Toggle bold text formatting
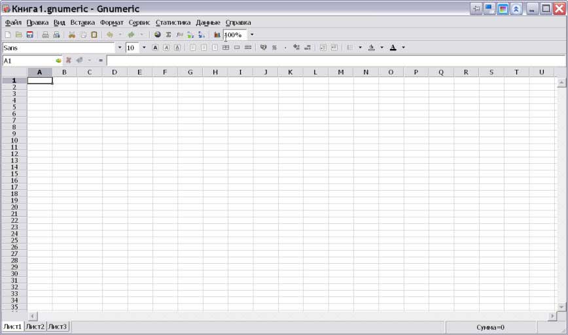 point(155,48)
